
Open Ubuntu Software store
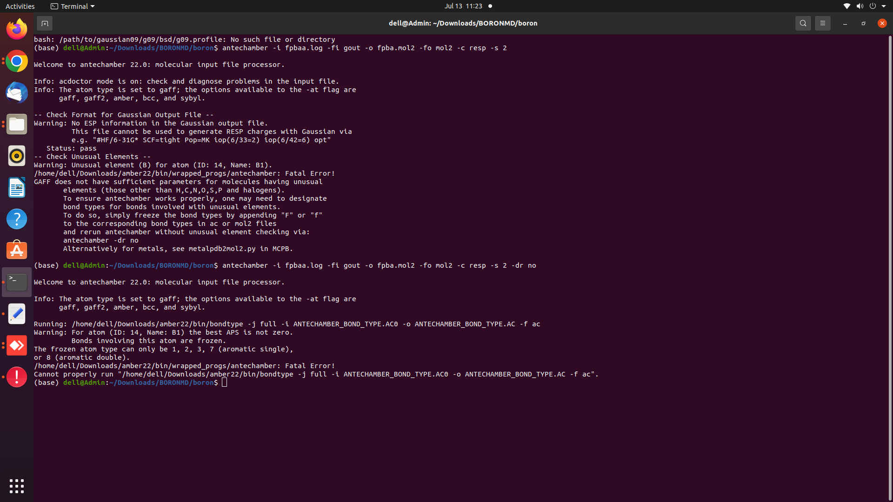(17, 251)
